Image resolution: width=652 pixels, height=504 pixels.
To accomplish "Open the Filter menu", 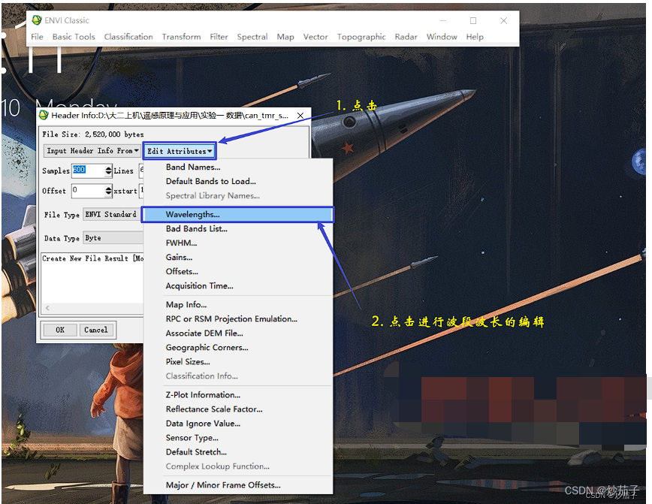I will pyautogui.click(x=219, y=37).
